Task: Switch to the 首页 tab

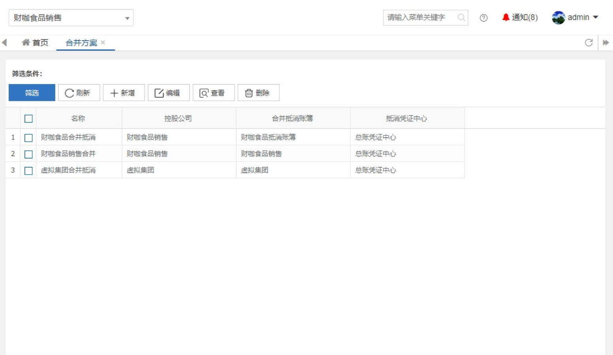Action: [x=35, y=43]
